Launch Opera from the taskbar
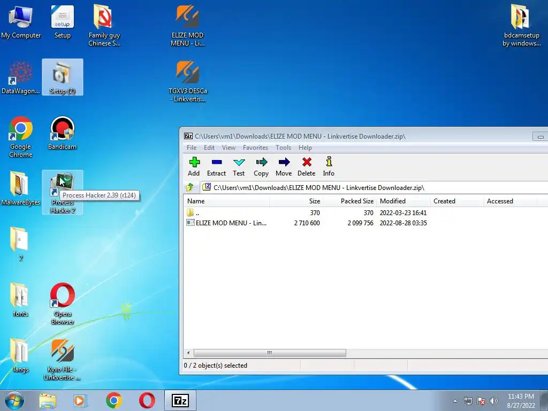 click(x=147, y=400)
